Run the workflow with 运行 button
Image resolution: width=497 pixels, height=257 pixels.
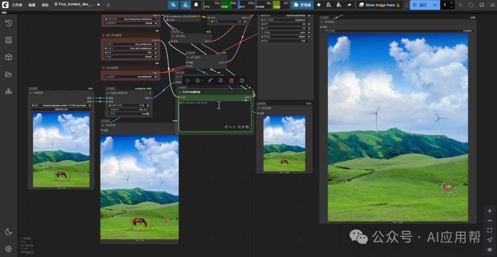[x=420, y=5]
